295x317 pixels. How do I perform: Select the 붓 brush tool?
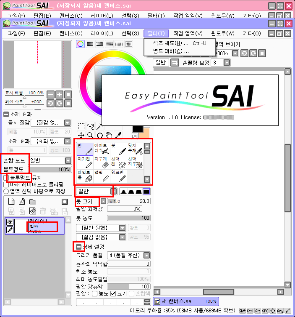[118, 149]
